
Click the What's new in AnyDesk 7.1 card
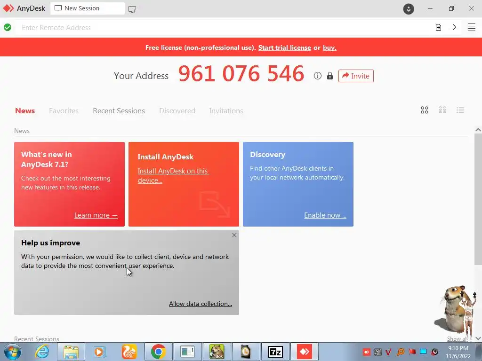[x=70, y=184]
